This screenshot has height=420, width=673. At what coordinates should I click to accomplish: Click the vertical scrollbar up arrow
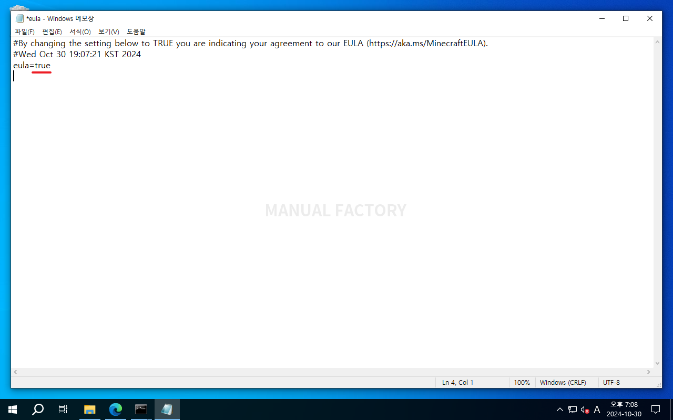(657, 42)
